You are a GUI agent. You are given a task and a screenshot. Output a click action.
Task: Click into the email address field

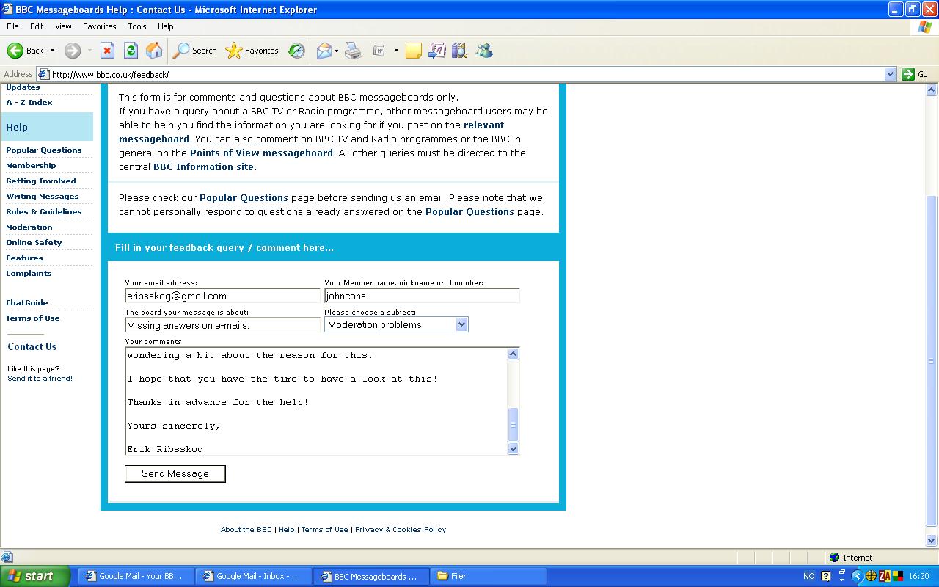223,296
